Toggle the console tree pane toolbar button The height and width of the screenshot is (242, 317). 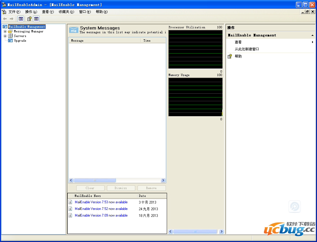click(21, 19)
